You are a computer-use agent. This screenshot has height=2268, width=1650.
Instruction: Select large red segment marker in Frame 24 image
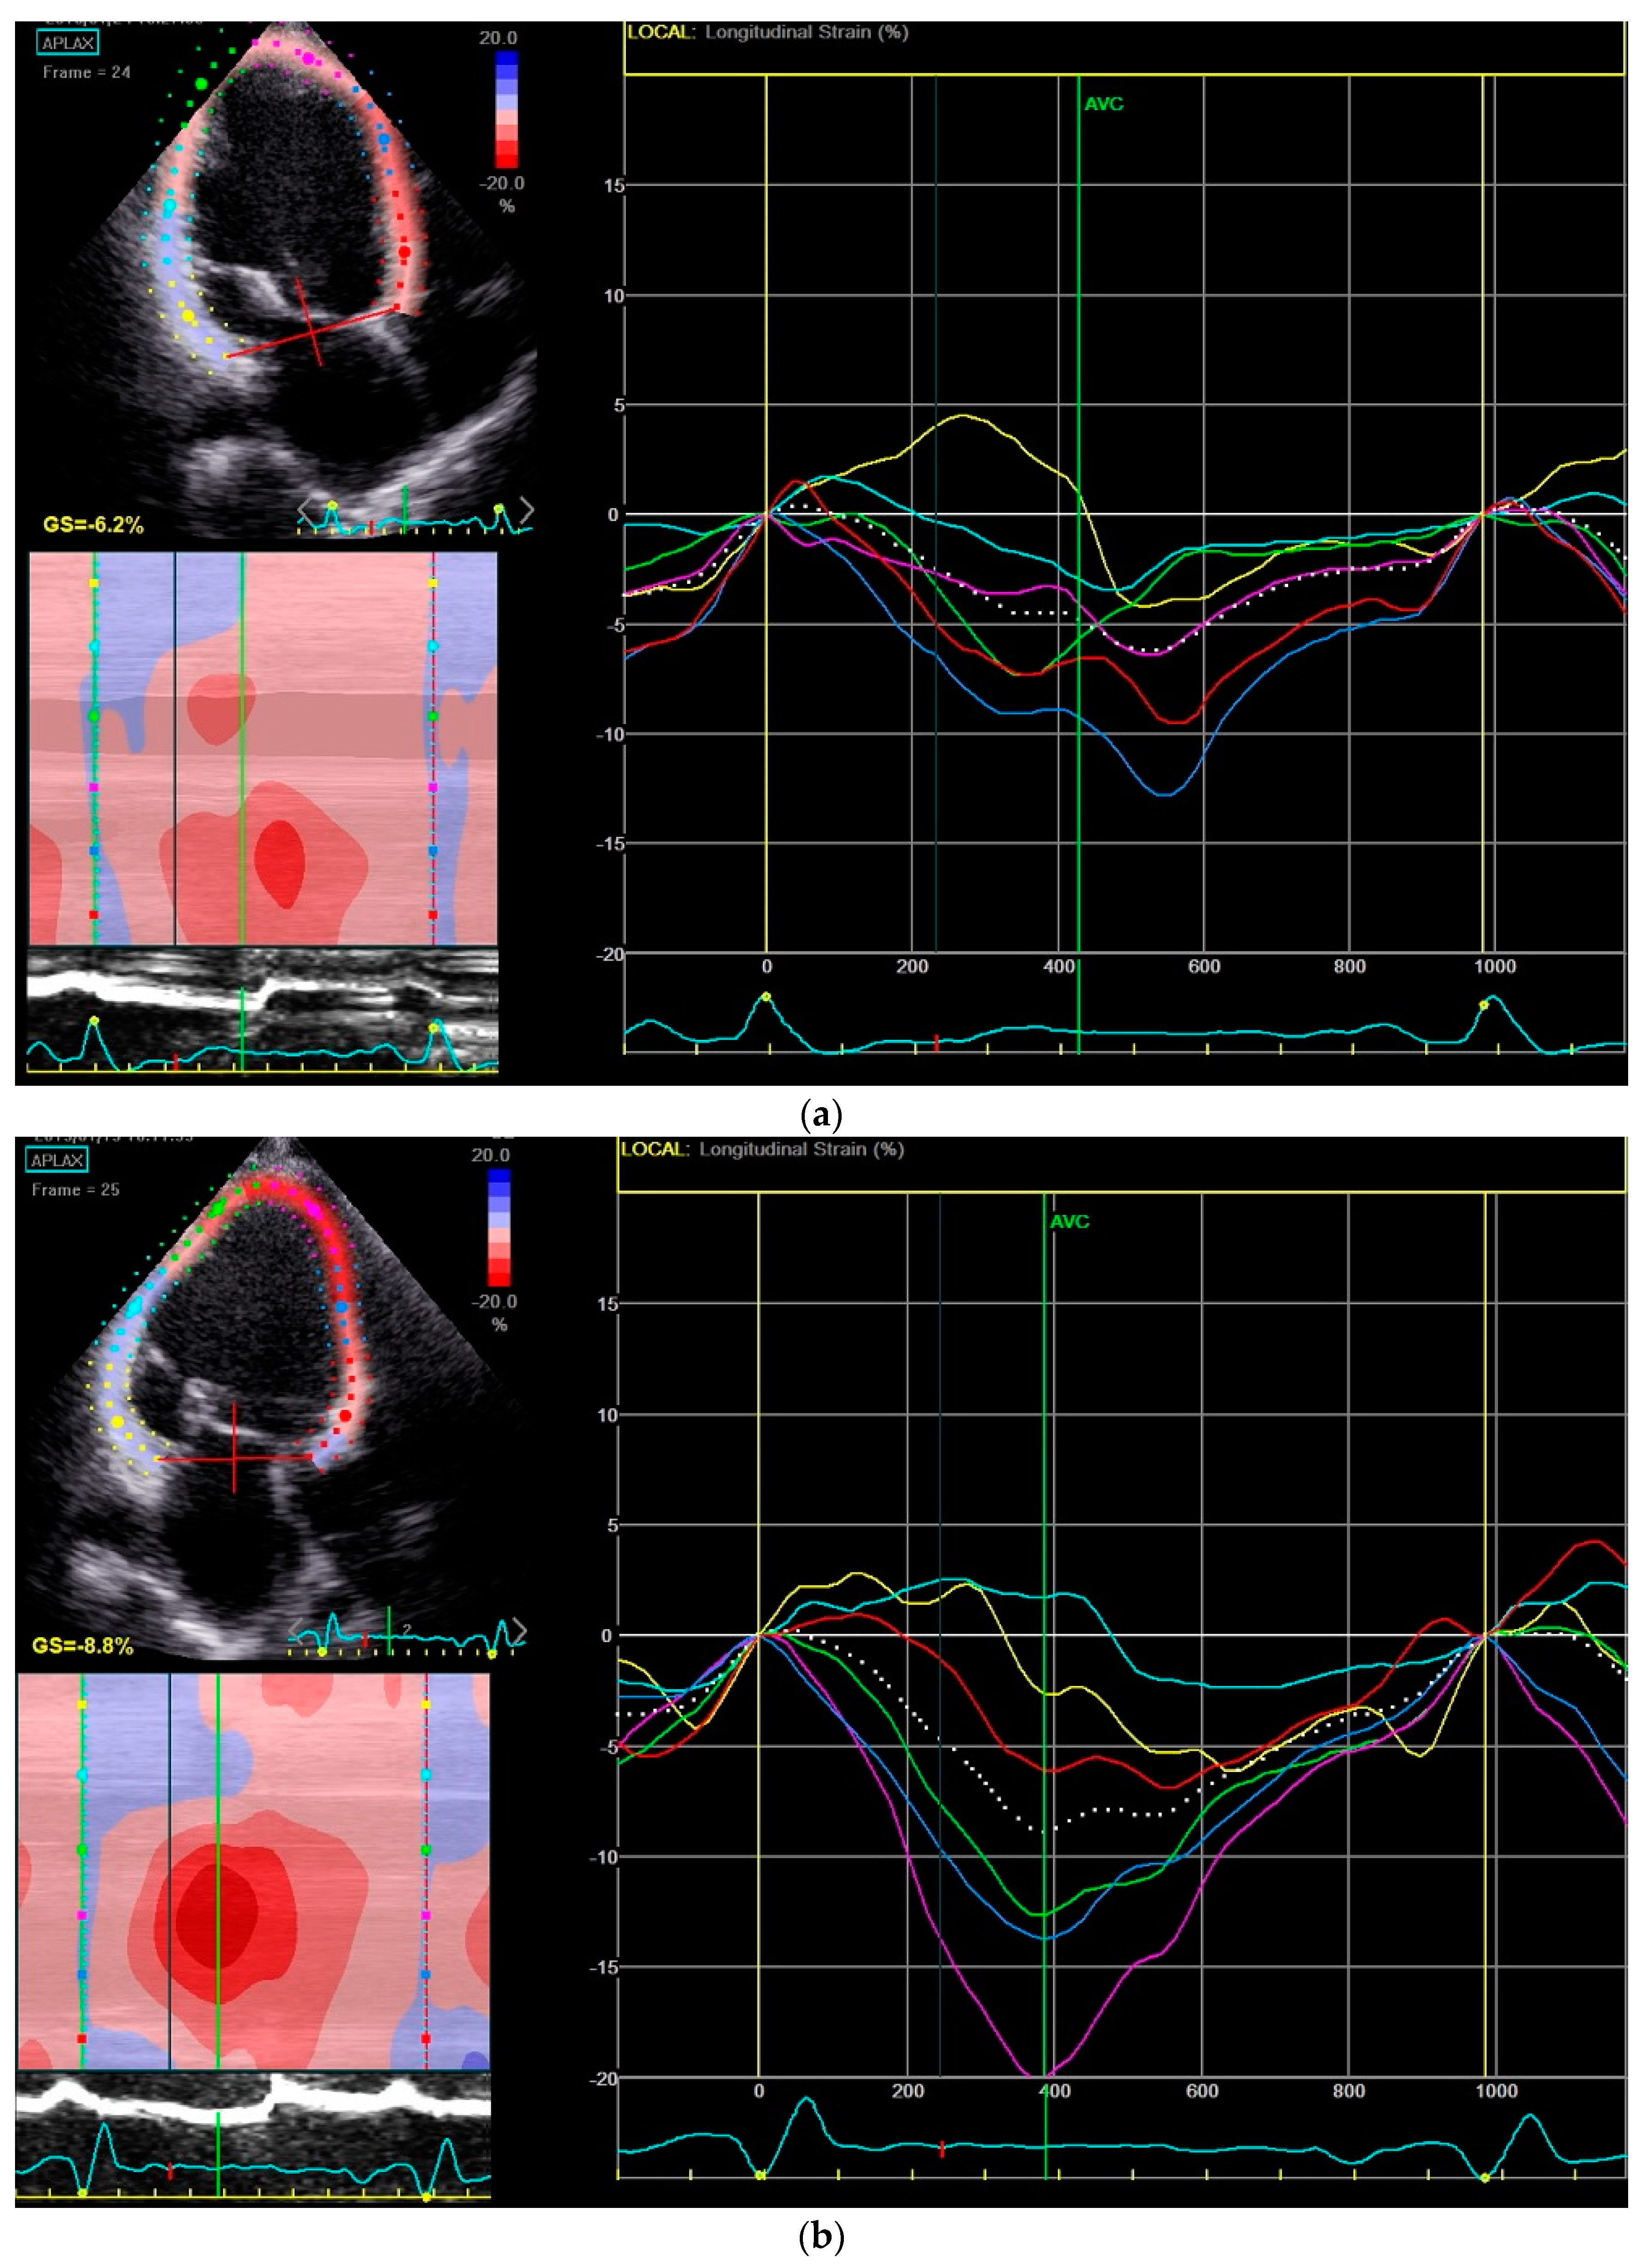[404, 252]
